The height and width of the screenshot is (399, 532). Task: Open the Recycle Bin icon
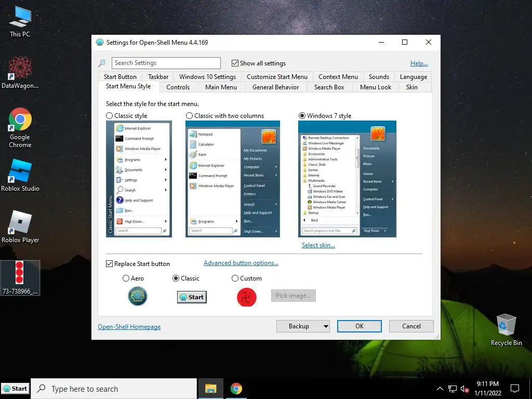pyautogui.click(x=506, y=330)
